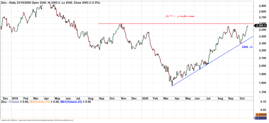Click the Mar label just before 2020 low
This screenshot has height=123, width=269.
tap(166, 97)
